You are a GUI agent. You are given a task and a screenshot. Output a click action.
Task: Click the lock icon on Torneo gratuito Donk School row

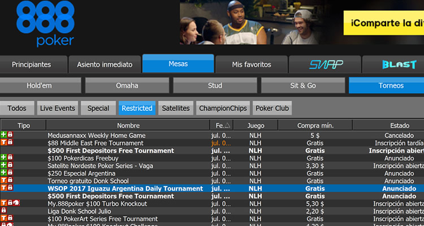[x=10, y=180]
